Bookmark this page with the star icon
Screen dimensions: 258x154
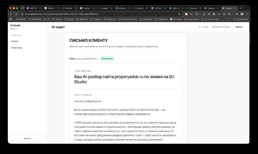point(179,14)
